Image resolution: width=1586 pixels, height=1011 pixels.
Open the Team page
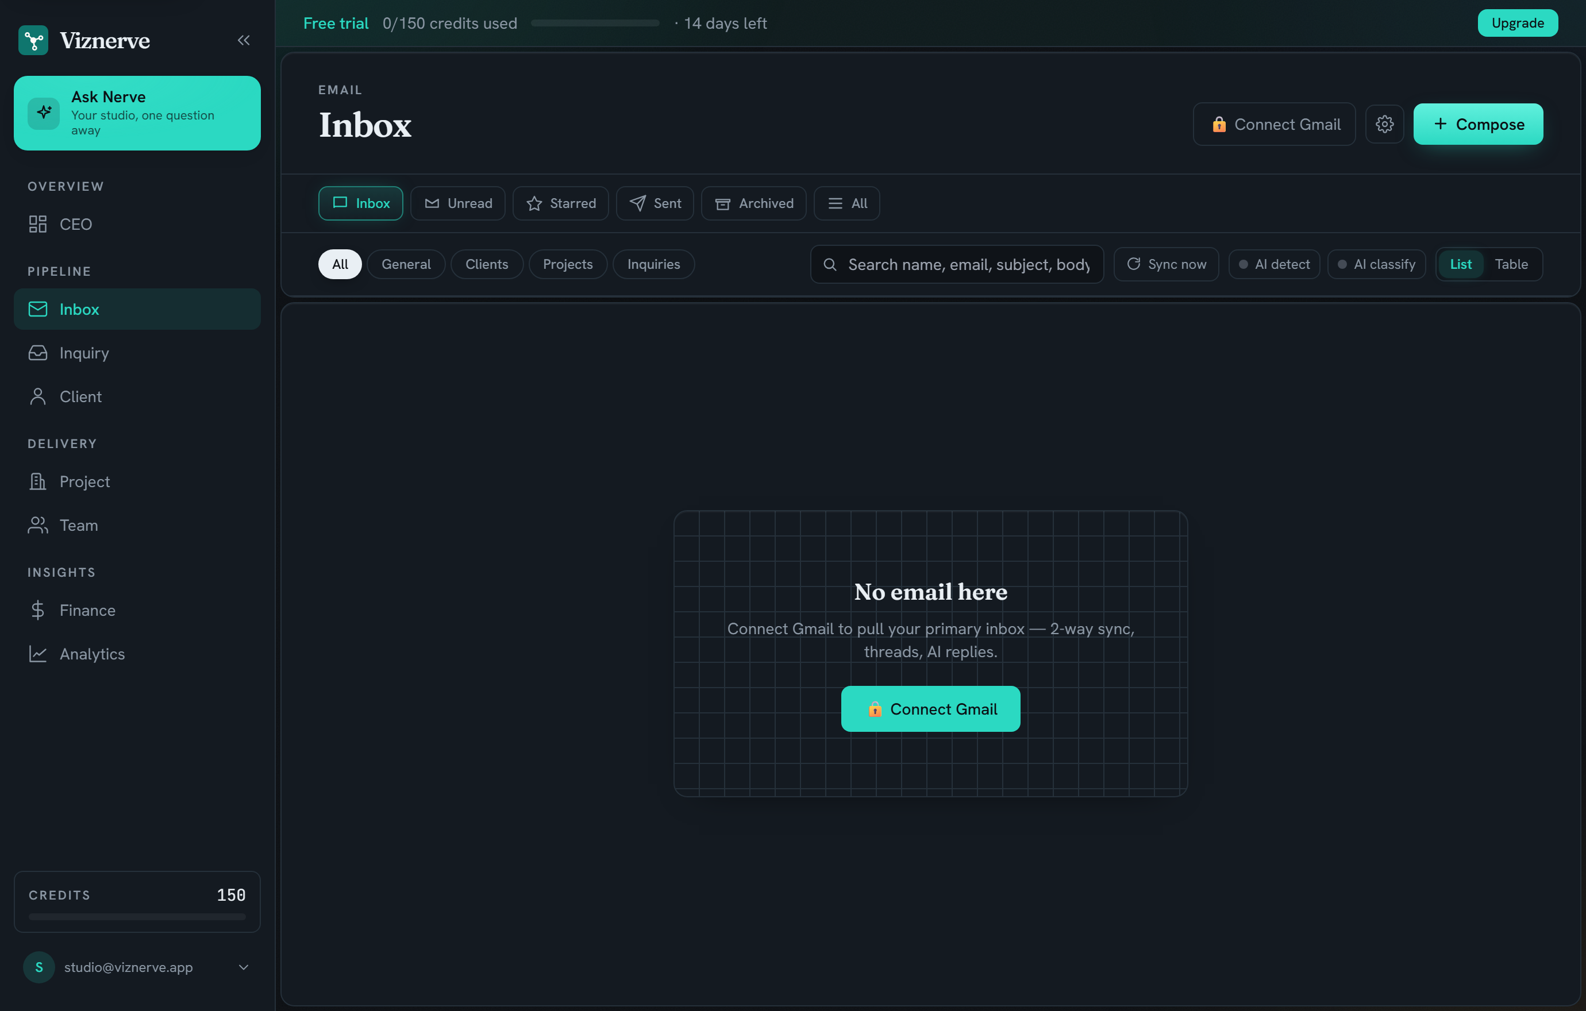pos(137,525)
